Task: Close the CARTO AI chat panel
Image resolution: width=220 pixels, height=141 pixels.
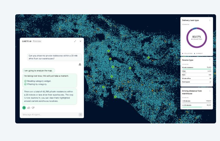Action: tap(80, 41)
